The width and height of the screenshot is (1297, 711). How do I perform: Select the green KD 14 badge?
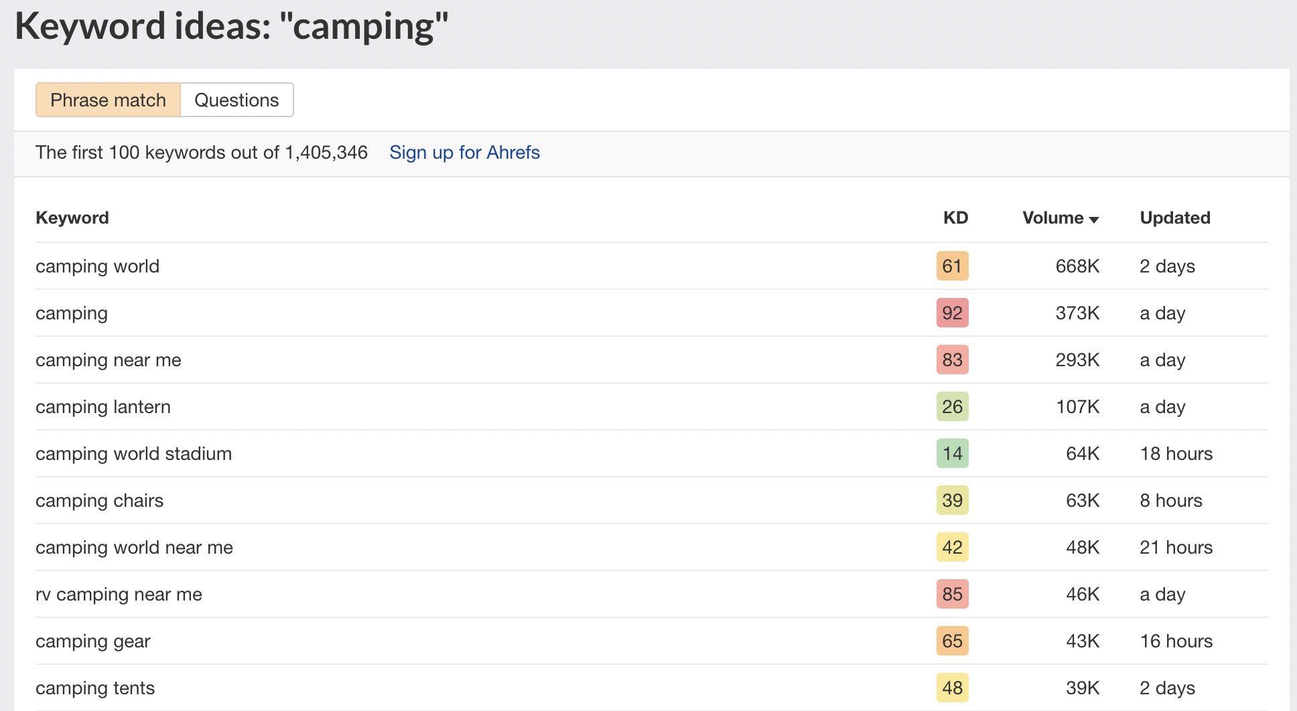(952, 454)
